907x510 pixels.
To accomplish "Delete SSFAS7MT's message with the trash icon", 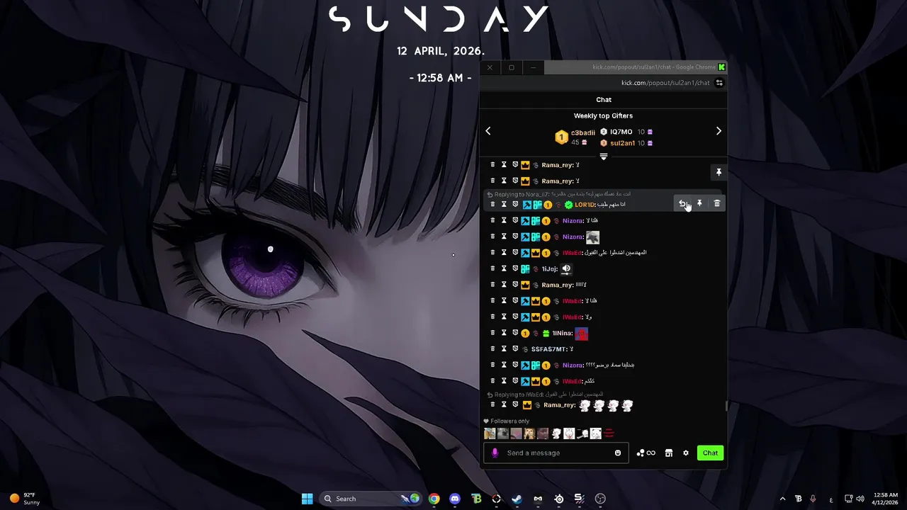I will click(492, 348).
